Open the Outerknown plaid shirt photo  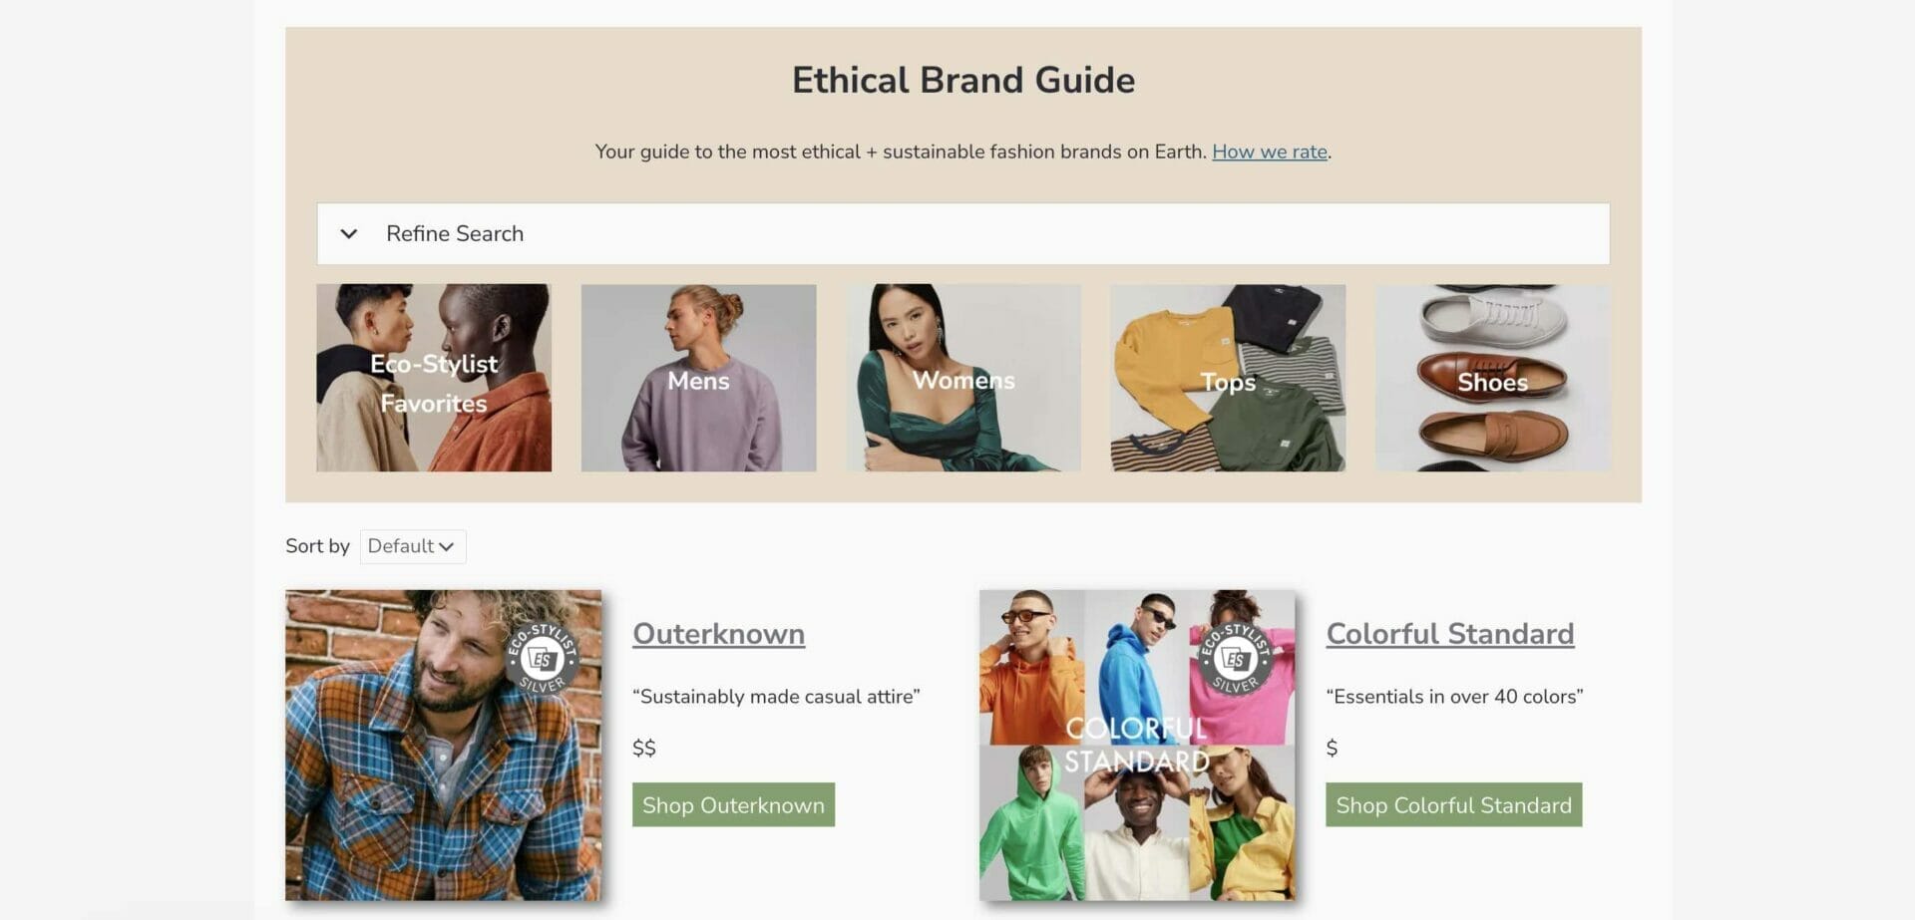coord(443,746)
